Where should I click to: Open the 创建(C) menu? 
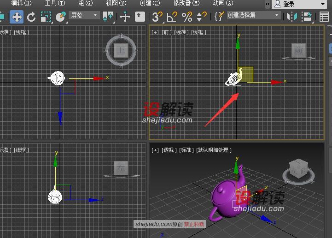pyautogui.click(x=150, y=3)
